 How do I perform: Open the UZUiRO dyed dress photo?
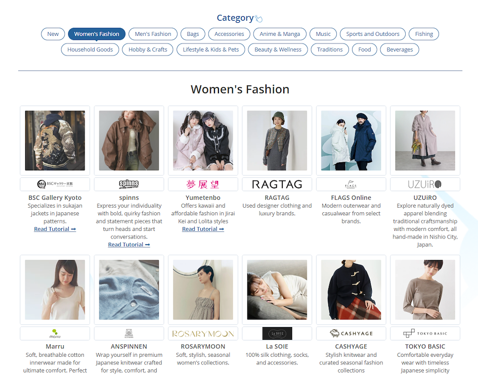[x=425, y=140]
